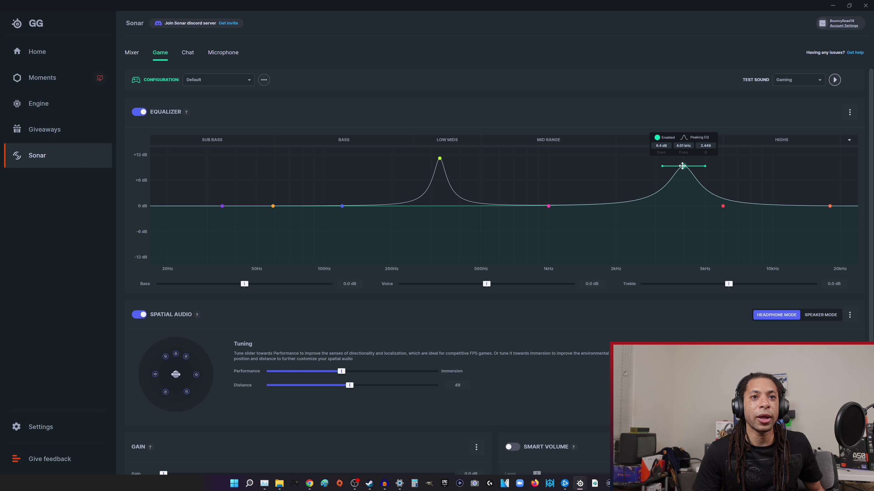
Task: Open Account Settings link
Action: tap(844, 26)
